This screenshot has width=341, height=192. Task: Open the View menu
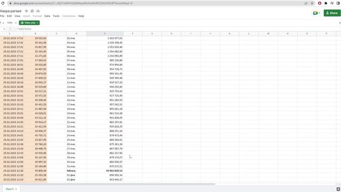[x=18, y=16]
